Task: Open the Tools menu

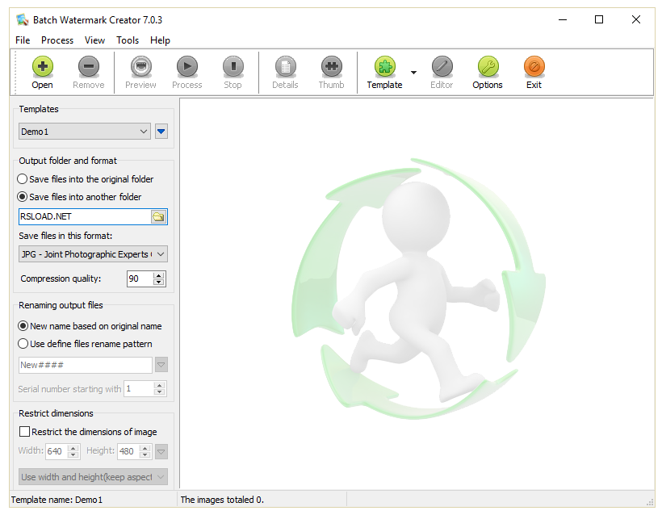Action: (x=127, y=40)
